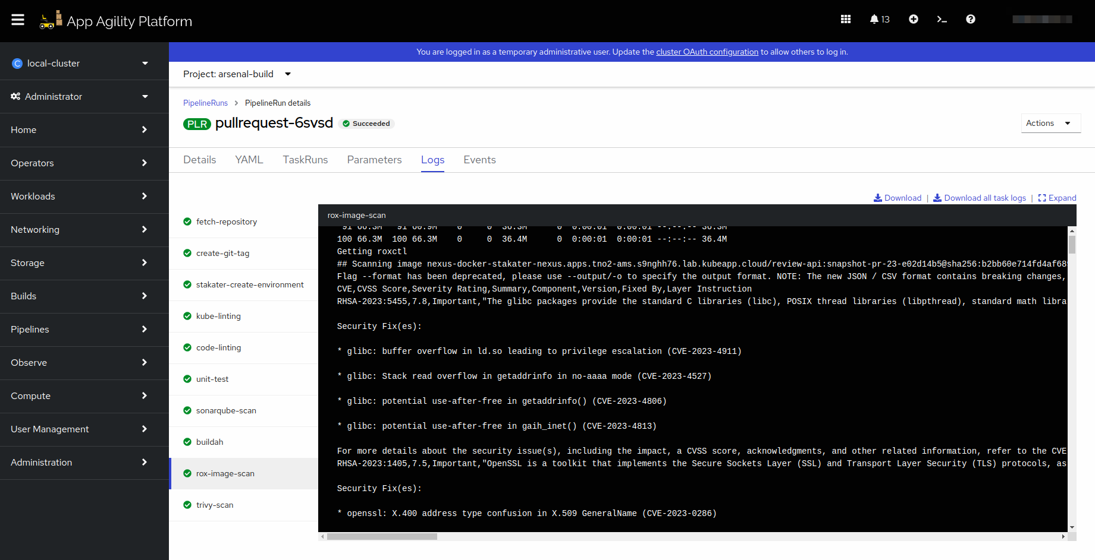
Task: Open the notifications bell showing 13 alerts
Action: (876, 19)
